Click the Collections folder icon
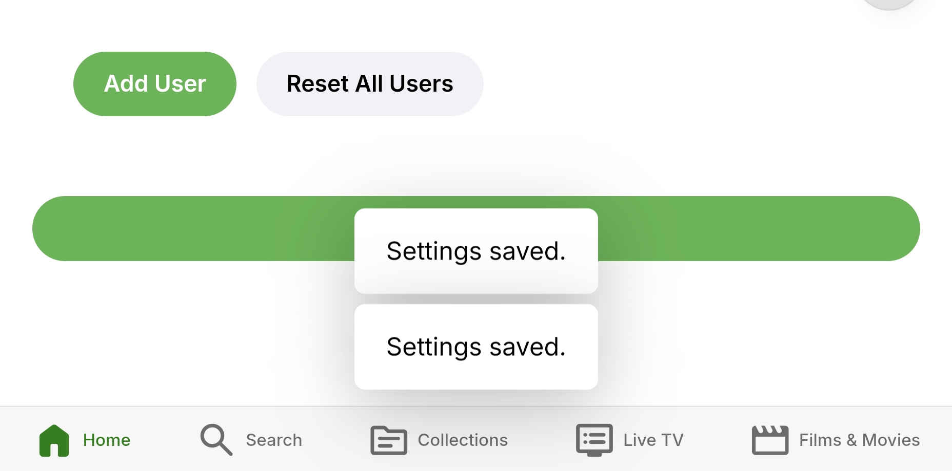The width and height of the screenshot is (952, 471). point(388,440)
